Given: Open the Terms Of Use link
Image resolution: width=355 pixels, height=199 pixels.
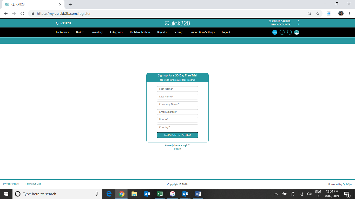Looking at the screenshot, I should point(33,184).
